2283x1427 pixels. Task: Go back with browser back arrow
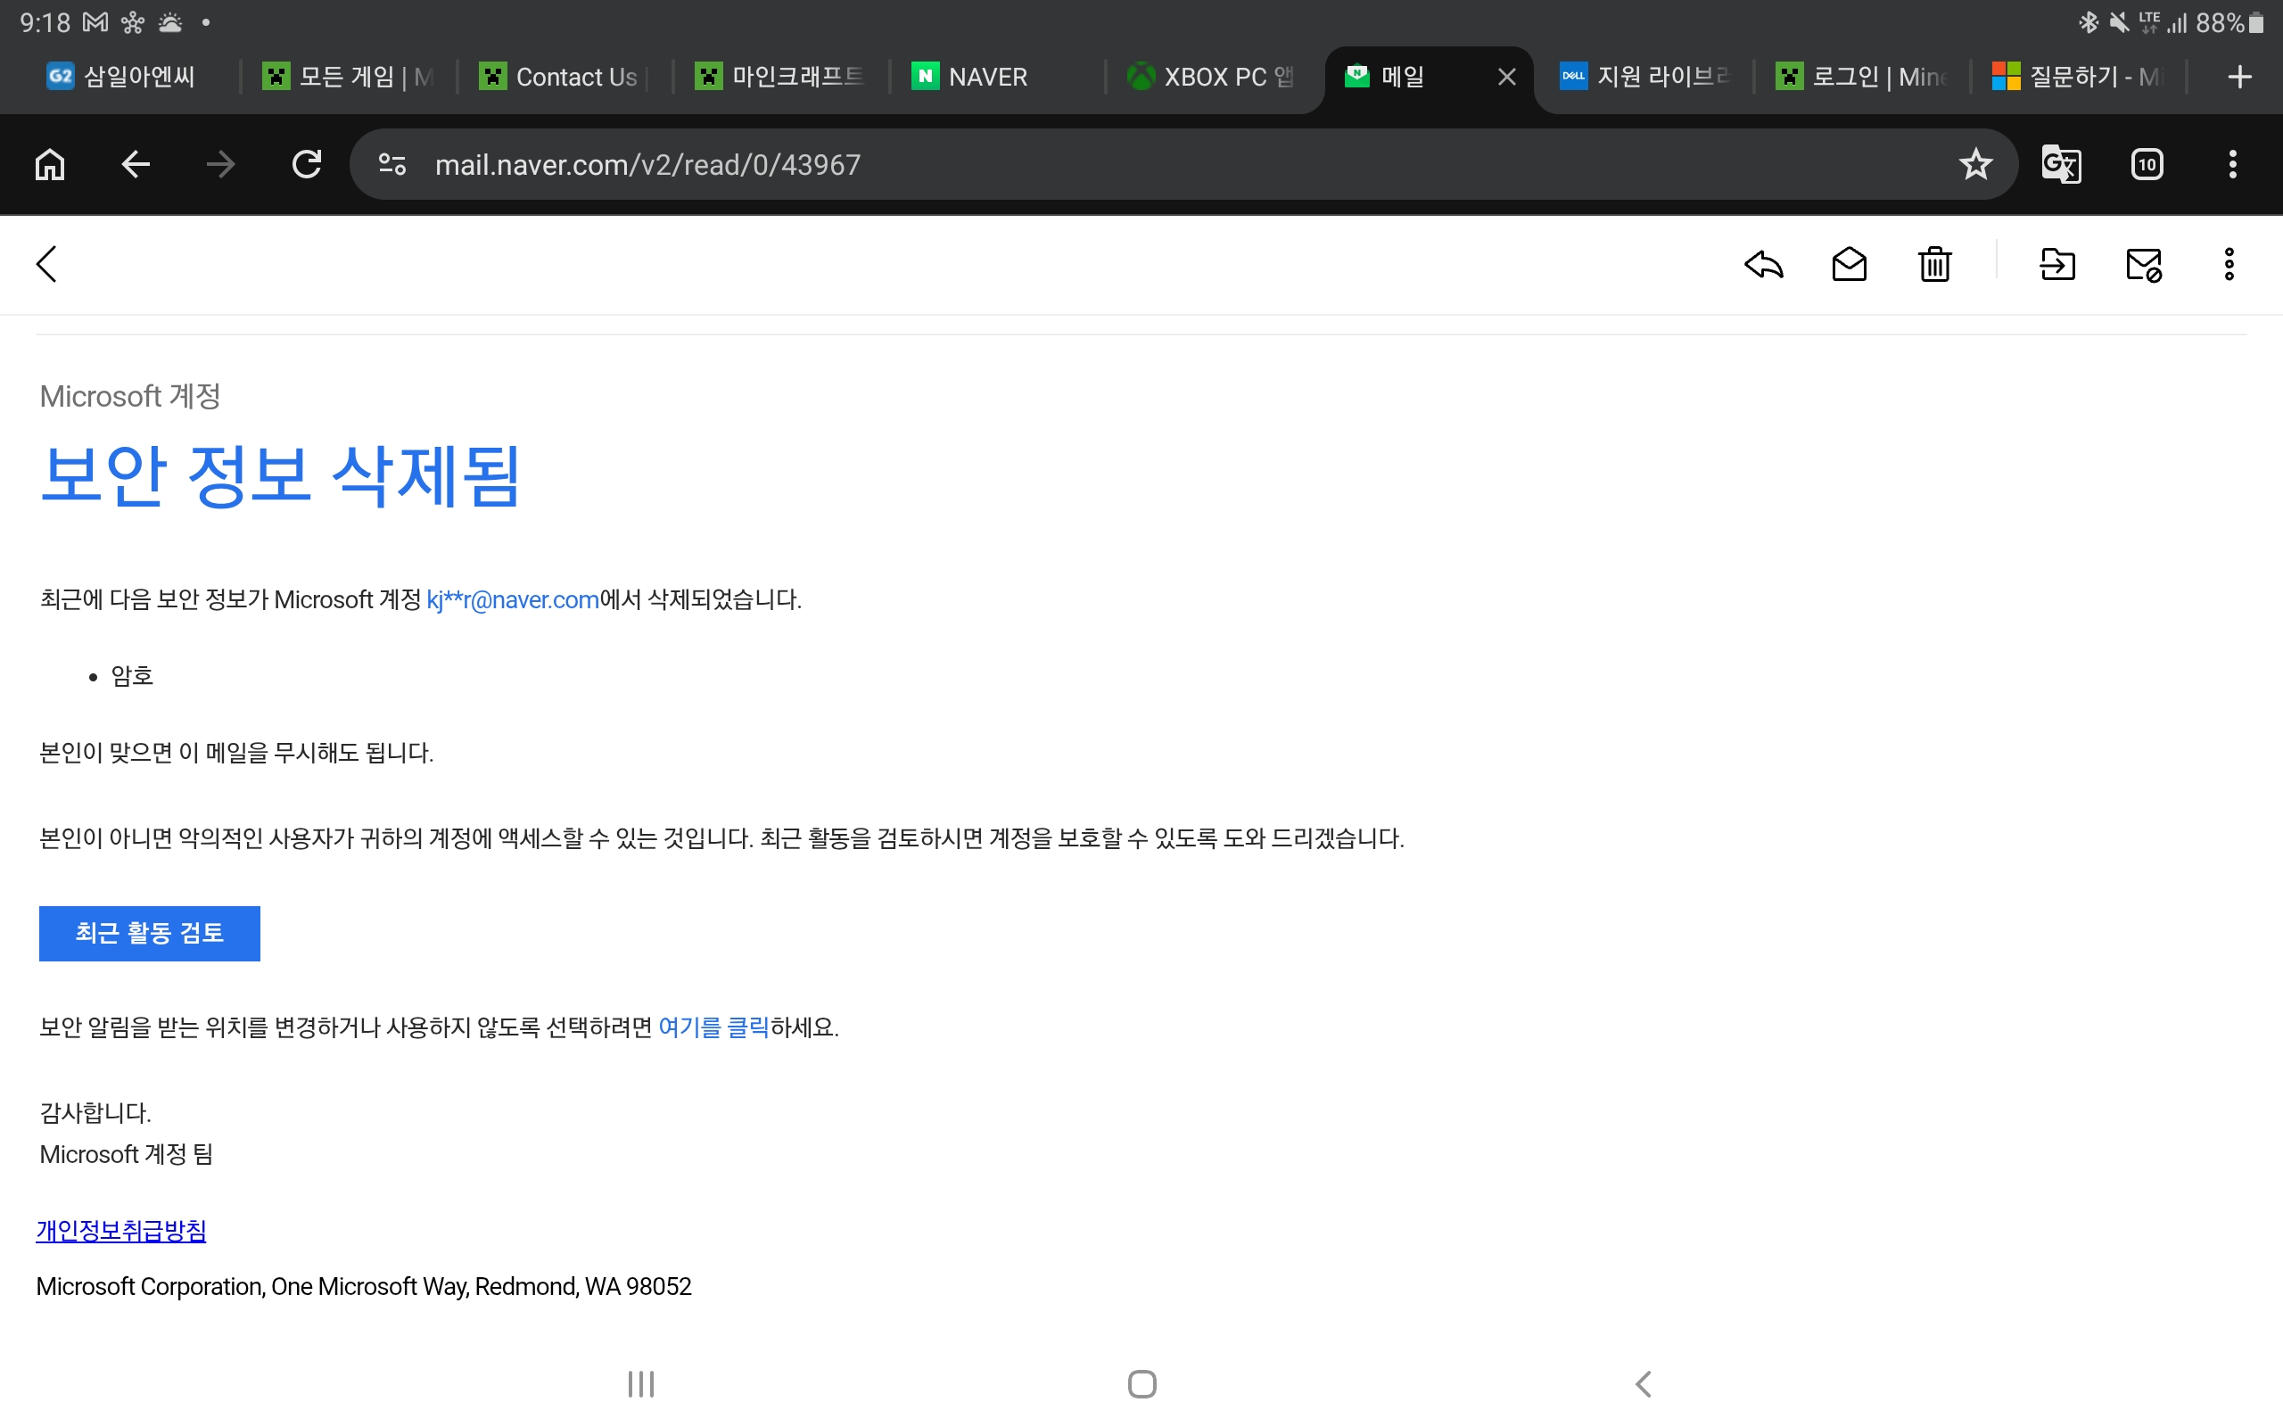(136, 164)
